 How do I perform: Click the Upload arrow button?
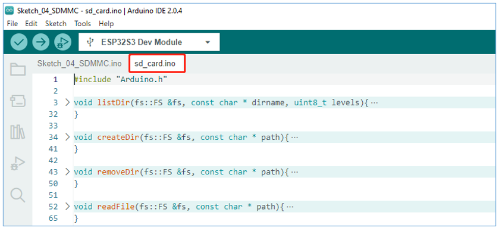(x=40, y=42)
